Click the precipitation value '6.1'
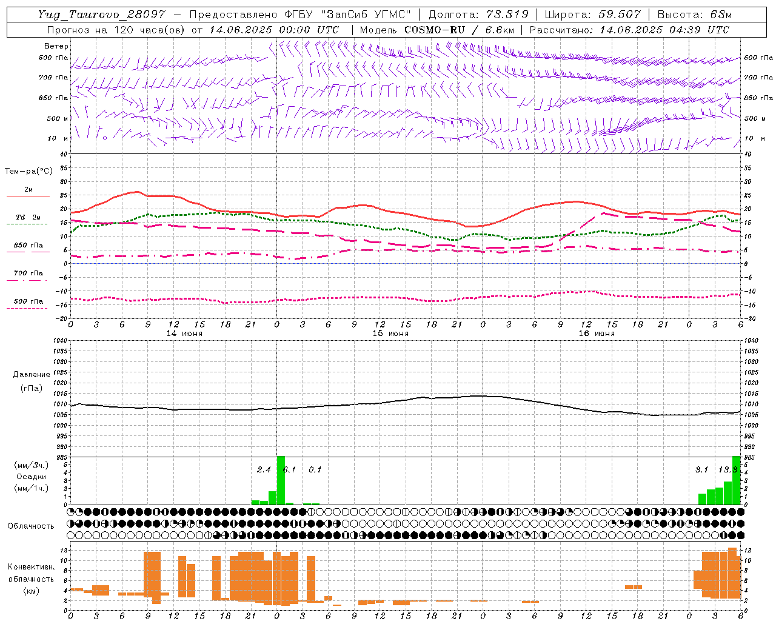This screenshot has width=776, height=621. point(290,470)
